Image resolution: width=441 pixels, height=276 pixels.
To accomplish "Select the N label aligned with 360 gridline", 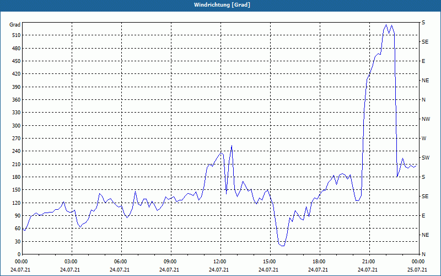I will click(x=423, y=100).
